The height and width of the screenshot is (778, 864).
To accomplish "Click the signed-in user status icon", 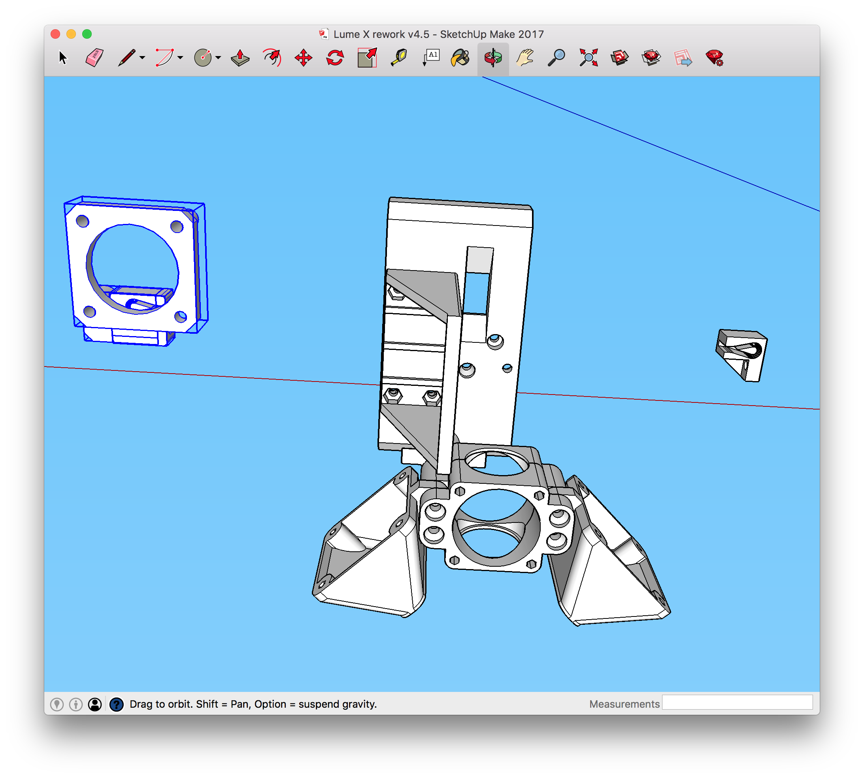I will pos(95,705).
